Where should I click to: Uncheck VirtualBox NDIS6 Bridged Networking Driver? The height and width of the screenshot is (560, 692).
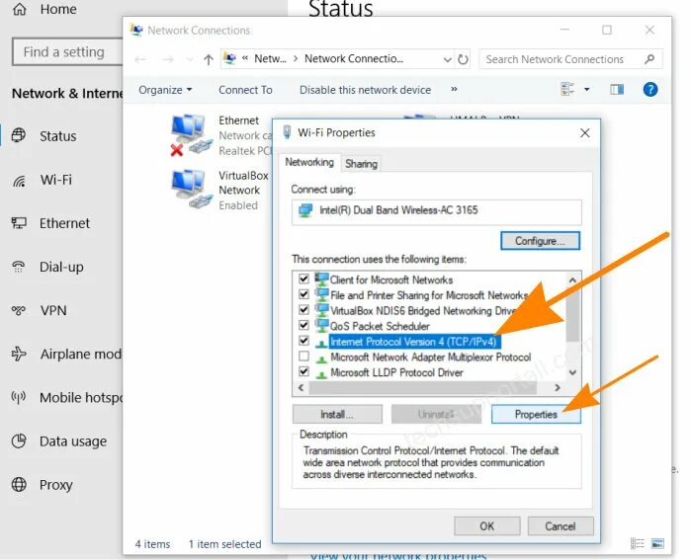303,309
